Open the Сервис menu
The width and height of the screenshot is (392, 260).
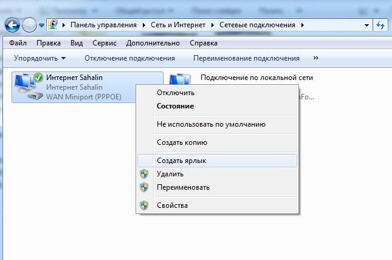(x=105, y=44)
